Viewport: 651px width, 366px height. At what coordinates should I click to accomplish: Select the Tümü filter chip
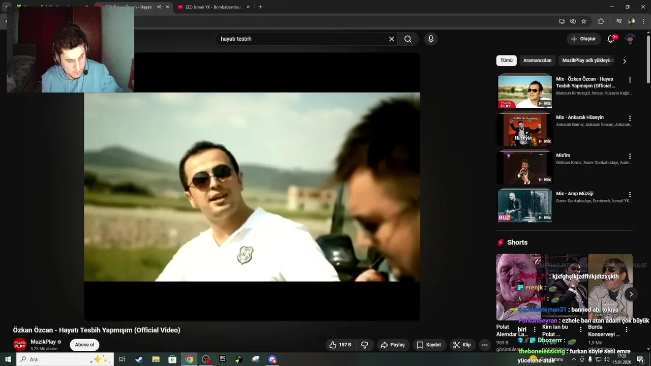tap(507, 60)
